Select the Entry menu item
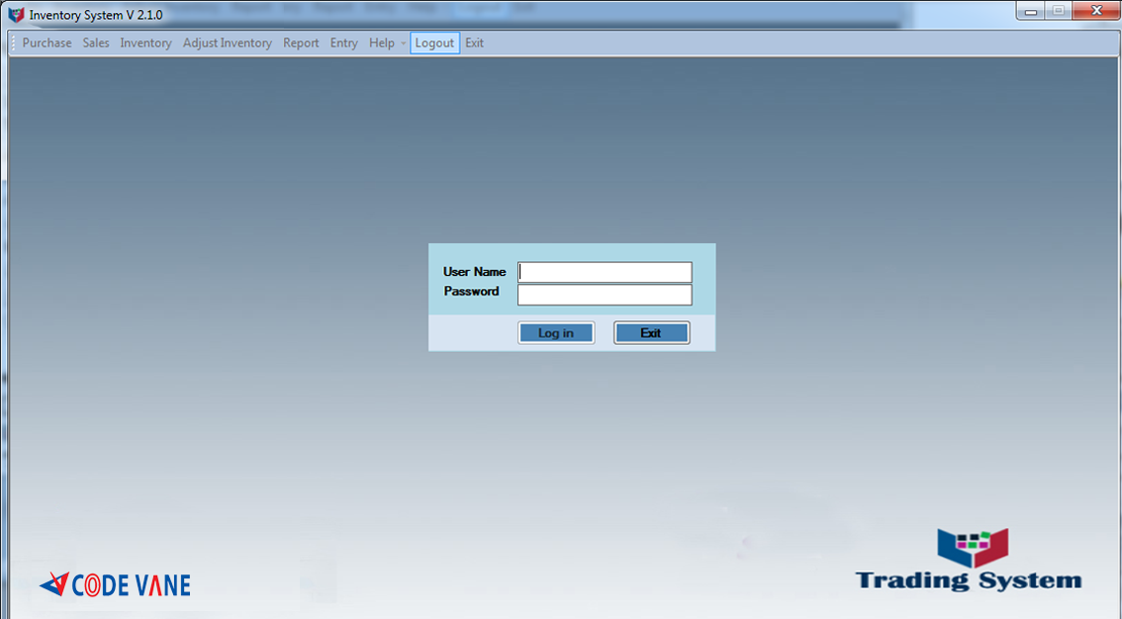The width and height of the screenshot is (1122, 619). tap(343, 44)
